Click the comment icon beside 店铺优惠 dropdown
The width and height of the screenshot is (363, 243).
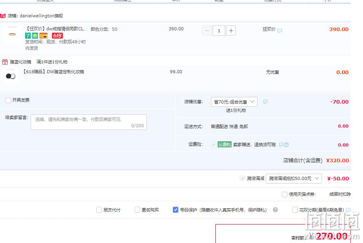click(265, 102)
